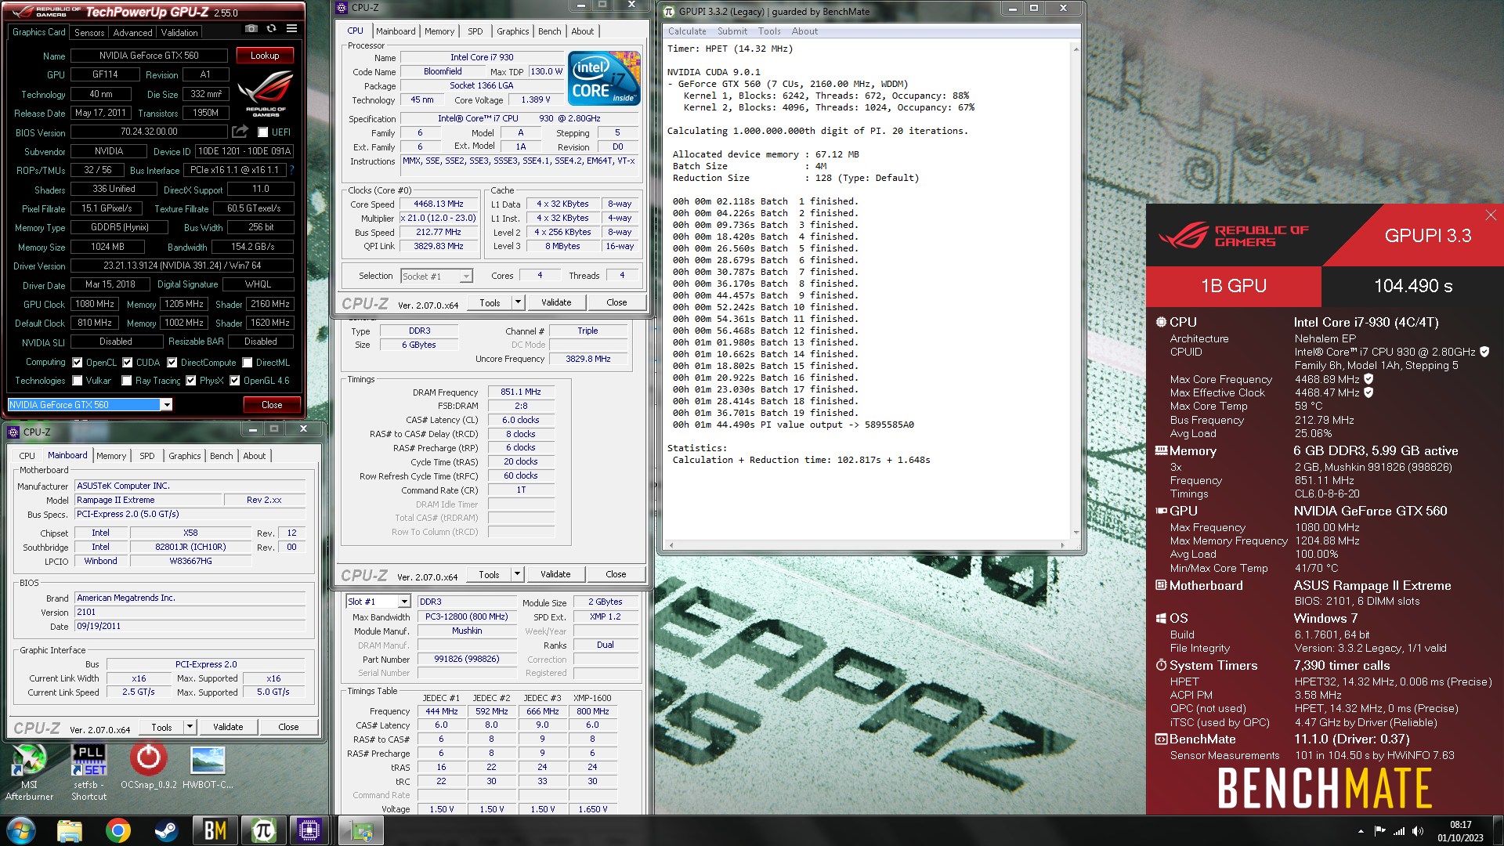
Task: Click the GPU Name field NVIDIA GeForce GTX 560
Action: click(x=149, y=56)
